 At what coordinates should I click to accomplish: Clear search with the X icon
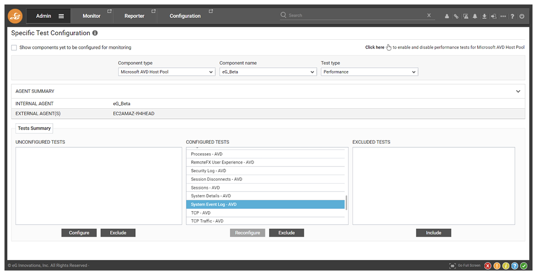429,15
